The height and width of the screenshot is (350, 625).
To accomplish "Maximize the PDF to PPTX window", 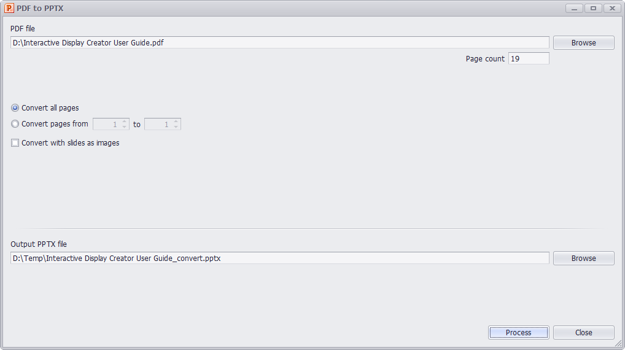I will (x=593, y=9).
